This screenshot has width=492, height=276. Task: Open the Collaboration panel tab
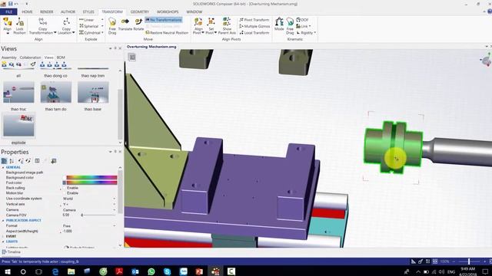point(30,58)
